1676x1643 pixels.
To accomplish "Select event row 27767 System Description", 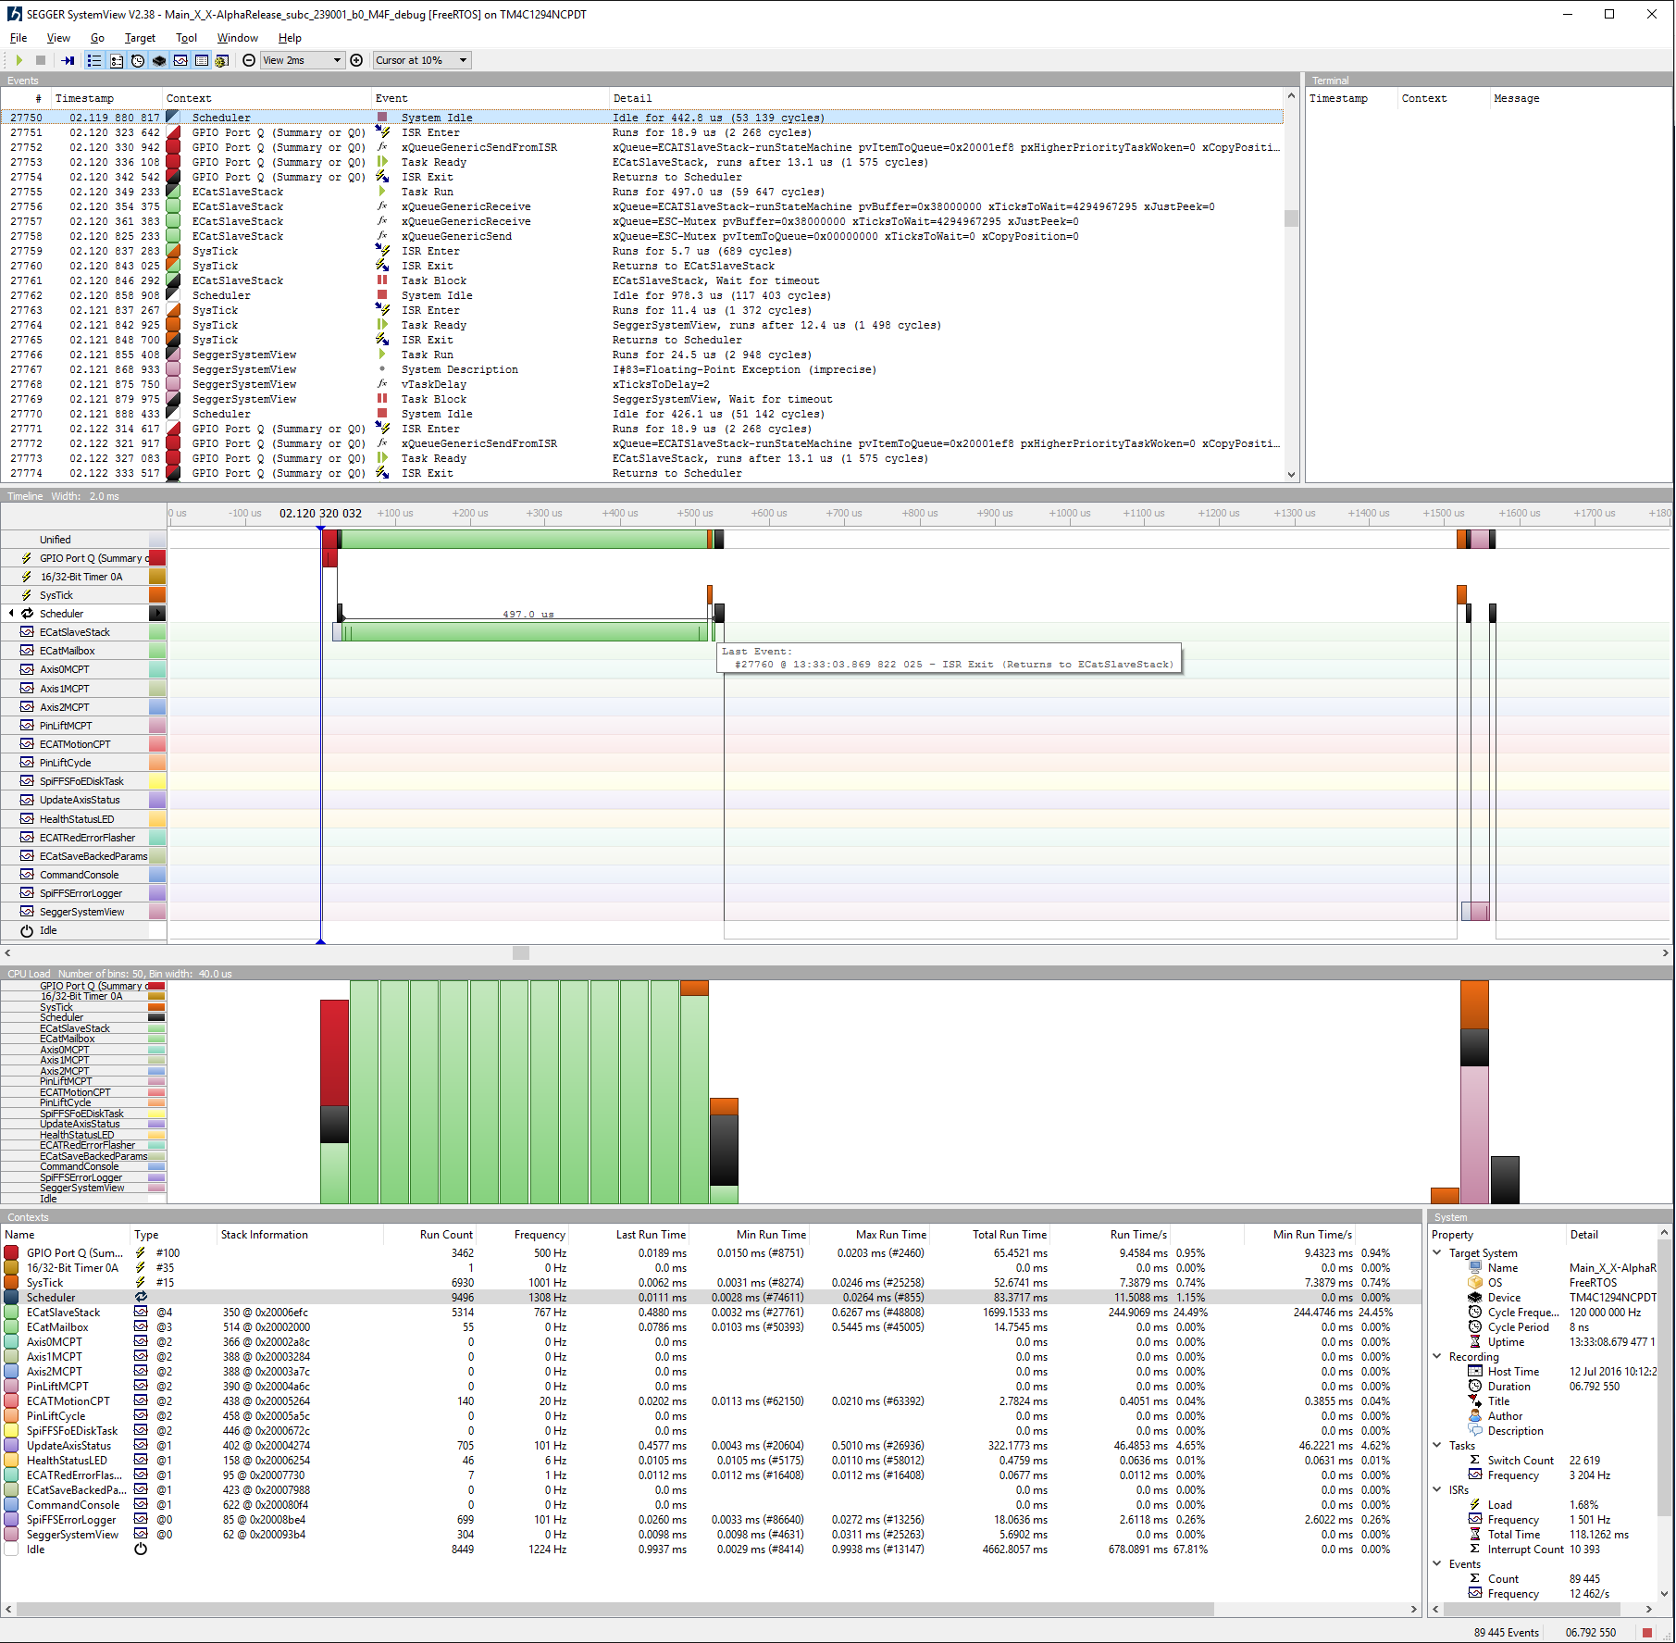I will click(643, 369).
